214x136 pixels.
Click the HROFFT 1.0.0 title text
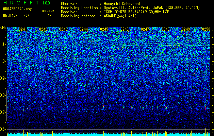pos(27,3)
